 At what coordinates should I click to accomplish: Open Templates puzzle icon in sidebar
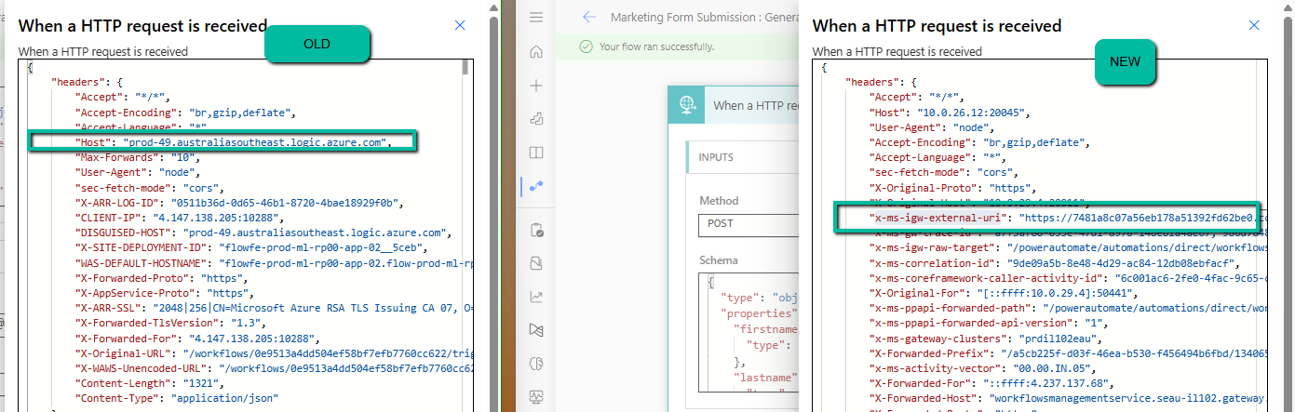click(535, 119)
